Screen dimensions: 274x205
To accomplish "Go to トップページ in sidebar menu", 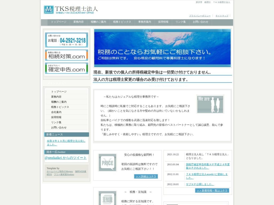I will 67,92.
